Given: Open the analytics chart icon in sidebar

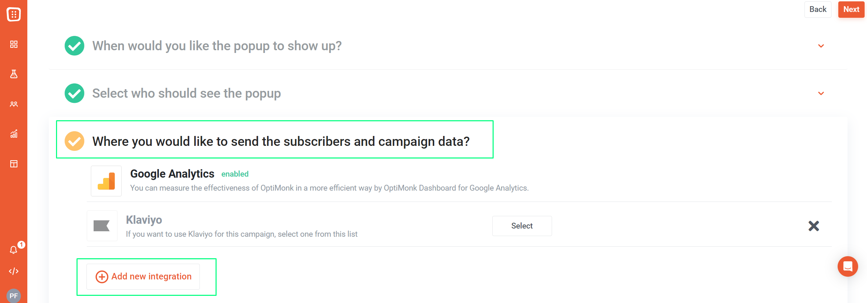Looking at the screenshot, I should 14,134.
